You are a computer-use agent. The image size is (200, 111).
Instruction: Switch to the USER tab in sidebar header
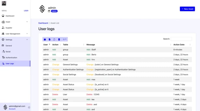pyautogui.click(x=26, y=11)
